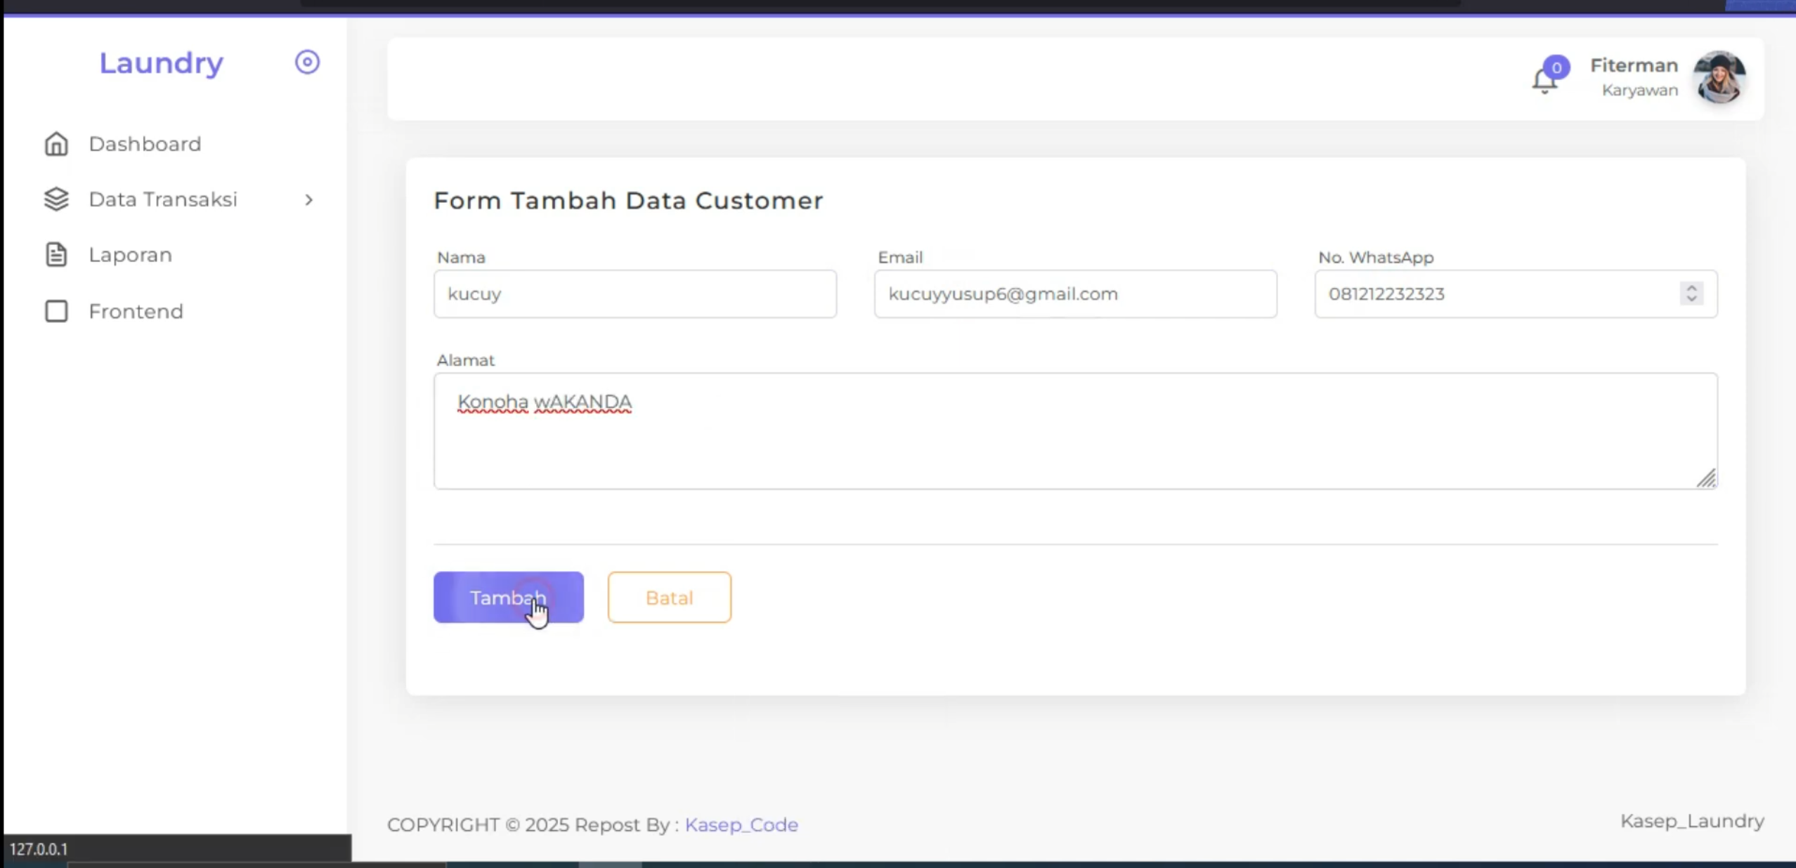Go to the Dashboard menu

pyautogui.click(x=145, y=144)
